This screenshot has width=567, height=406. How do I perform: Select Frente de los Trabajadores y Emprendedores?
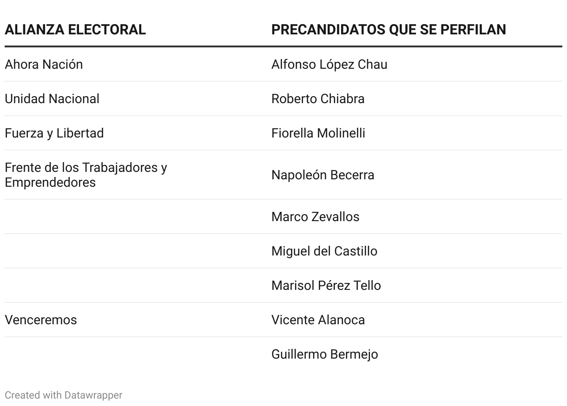click(x=86, y=175)
